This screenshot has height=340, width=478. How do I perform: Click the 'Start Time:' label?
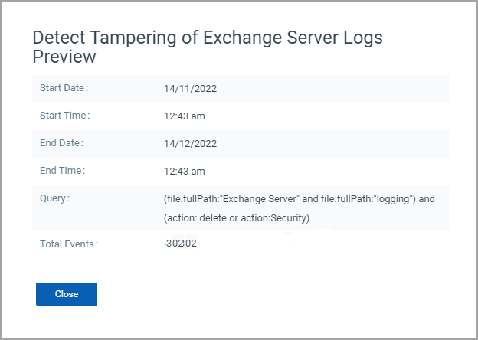tap(65, 116)
